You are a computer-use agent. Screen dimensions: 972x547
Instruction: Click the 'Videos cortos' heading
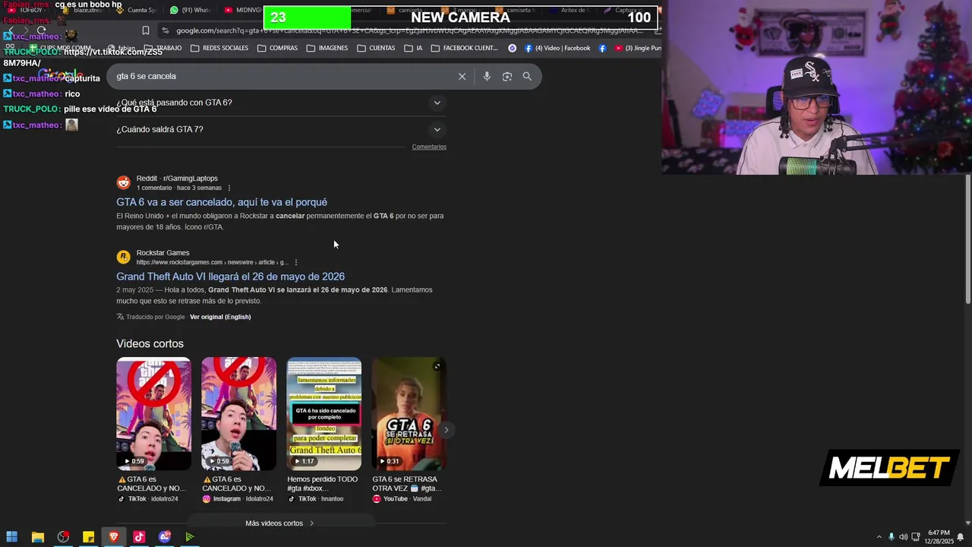point(150,344)
